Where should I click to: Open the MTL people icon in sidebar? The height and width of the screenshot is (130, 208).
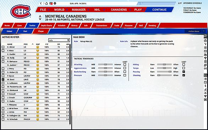coord(206,55)
